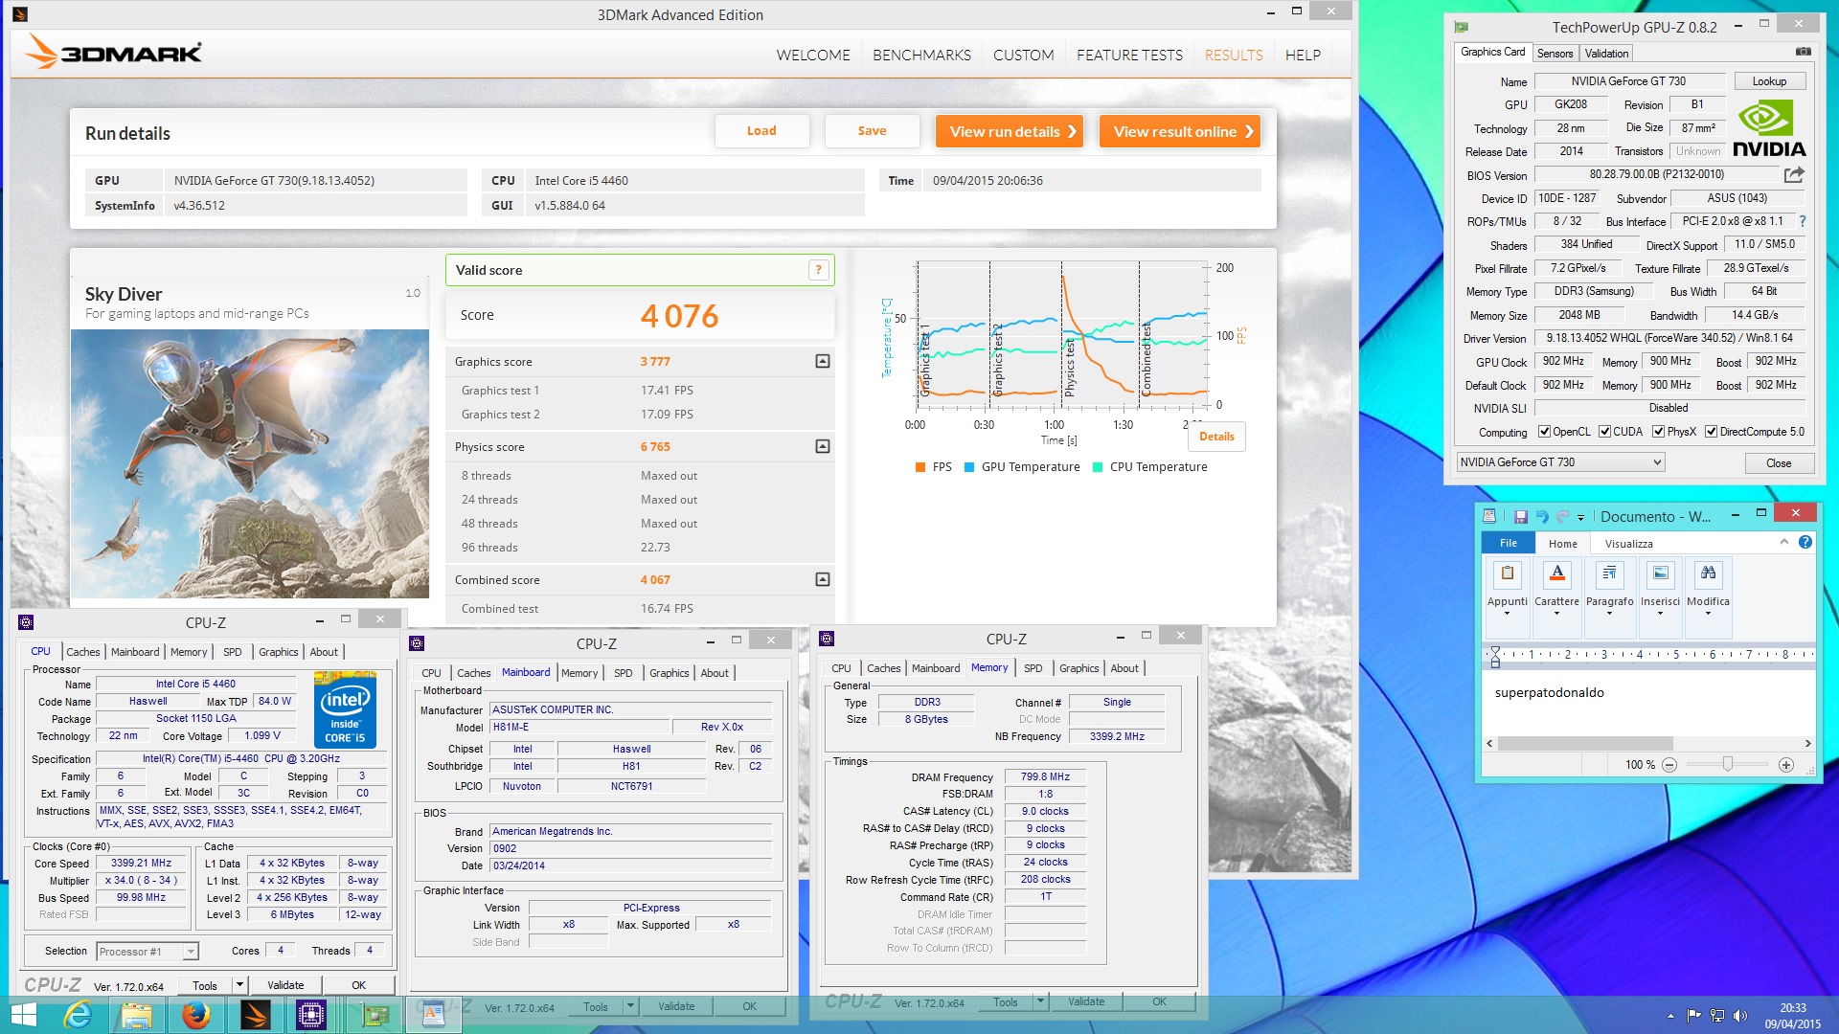The height and width of the screenshot is (1034, 1839).
Task: Click the Appunti clipboard icon in WordPad
Action: coord(1507,573)
